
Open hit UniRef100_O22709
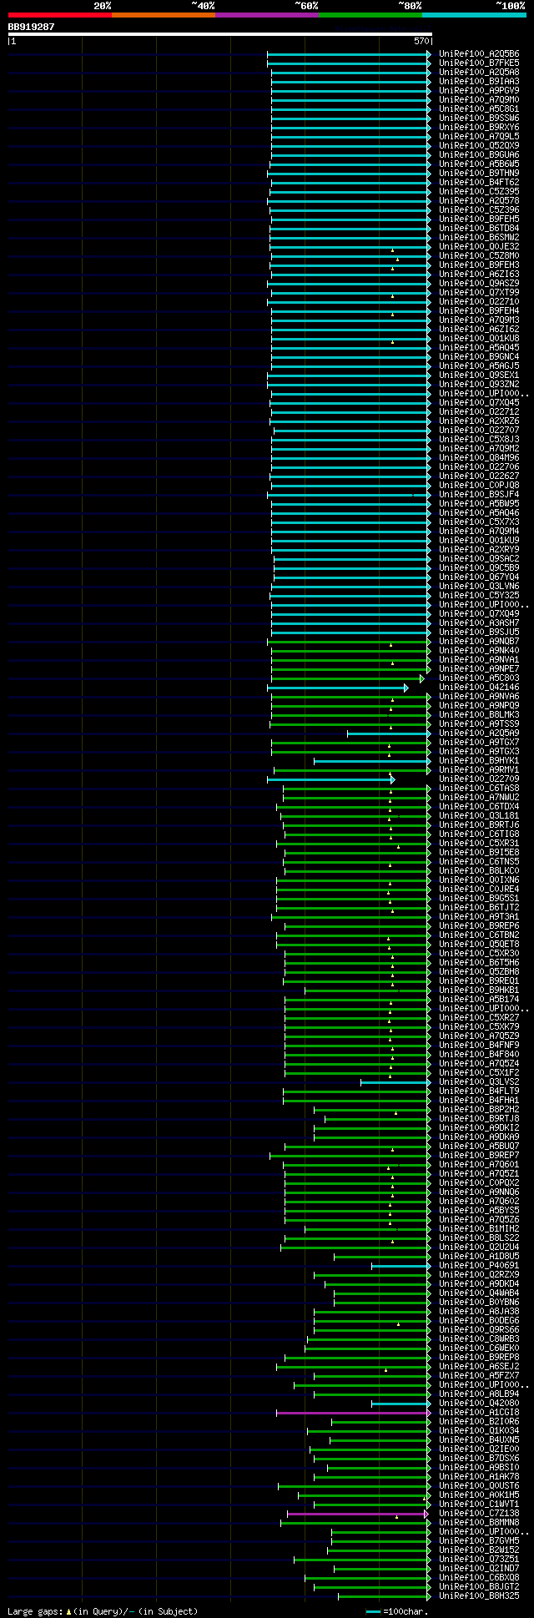479,779
